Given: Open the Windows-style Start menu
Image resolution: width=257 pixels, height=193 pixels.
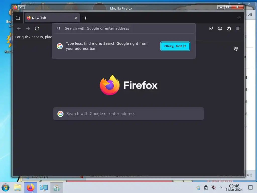Looking at the screenshot, I should click(x=6, y=187).
